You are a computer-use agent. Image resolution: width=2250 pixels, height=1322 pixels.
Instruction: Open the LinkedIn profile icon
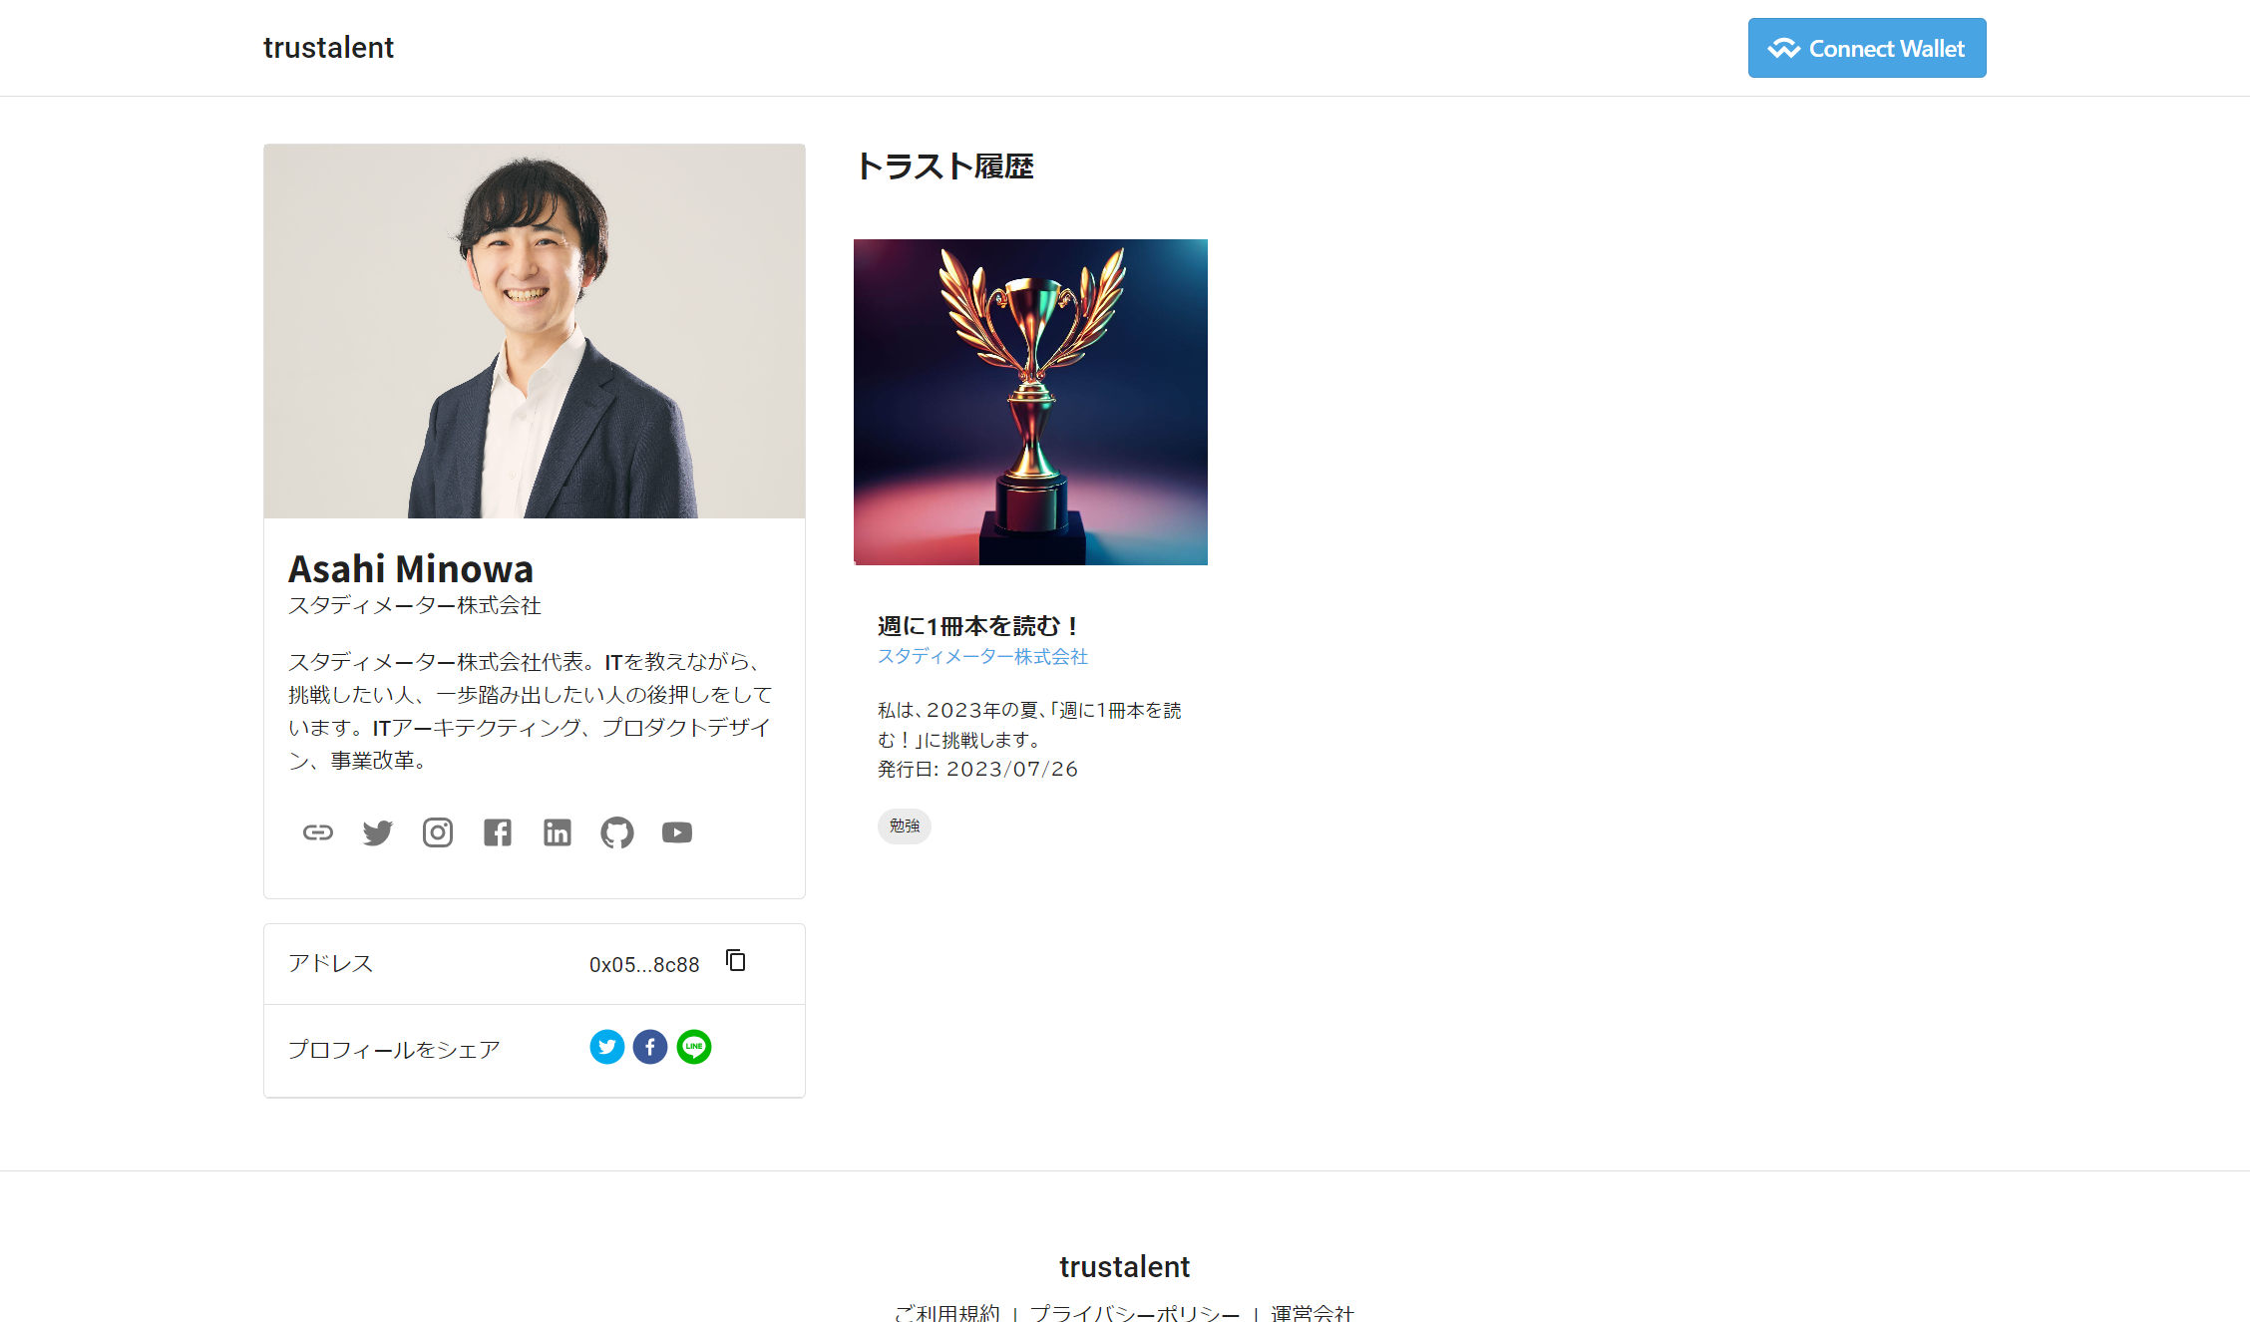(x=557, y=831)
